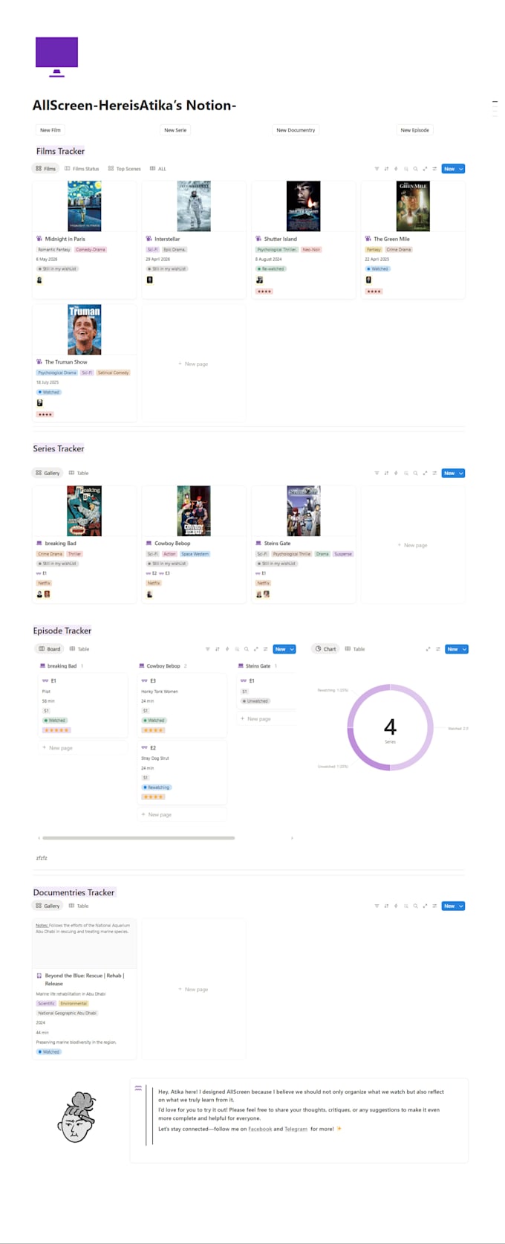The height and width of the screenshot is (1244, 505).
Task: Open settings icon beside the chart's New button
Action: click(x=437, y=649)
